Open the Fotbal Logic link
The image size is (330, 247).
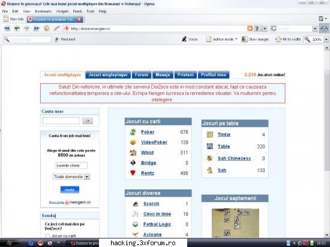coord(157,224)
